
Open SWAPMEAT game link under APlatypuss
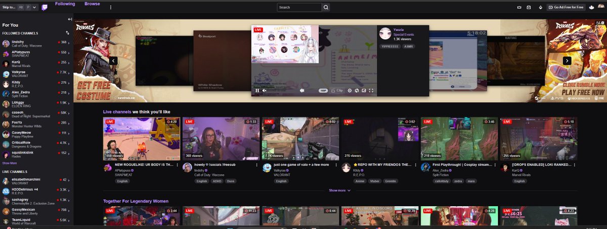click(x=124, y=175)
